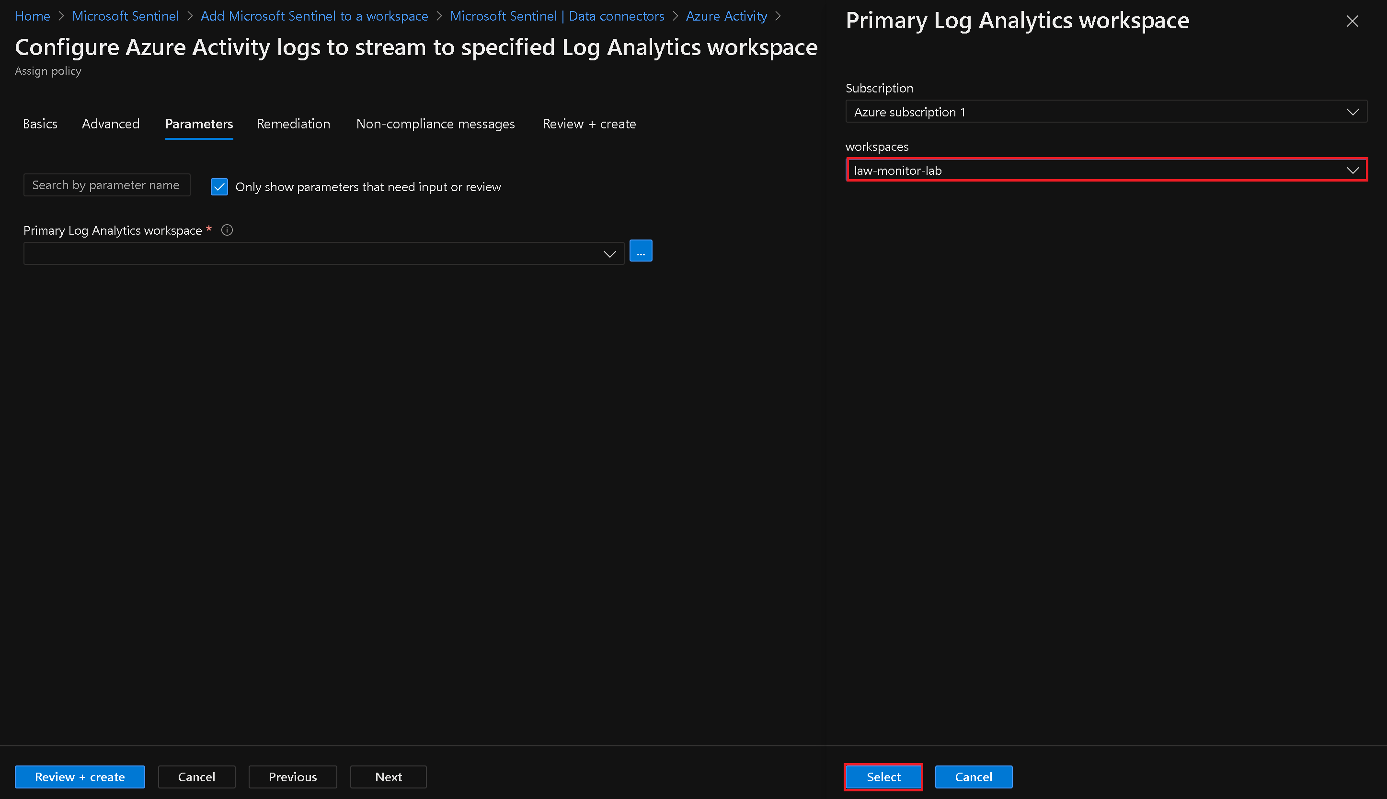Open the Subscription selection dropdown
The height and width of the screenshot is (799, 1387).
pos(1105,112)
